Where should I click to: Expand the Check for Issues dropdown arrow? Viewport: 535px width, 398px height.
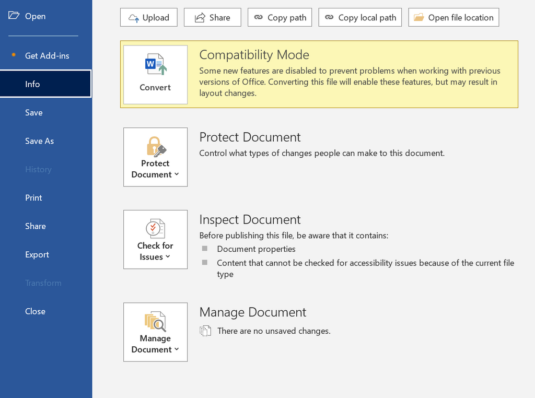click(168, 257)
